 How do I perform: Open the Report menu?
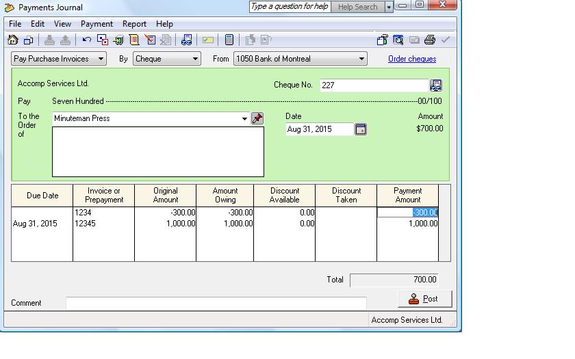point(134,24)
